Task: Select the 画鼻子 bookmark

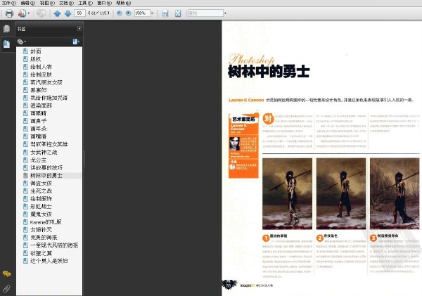Action: coord(39,121)
